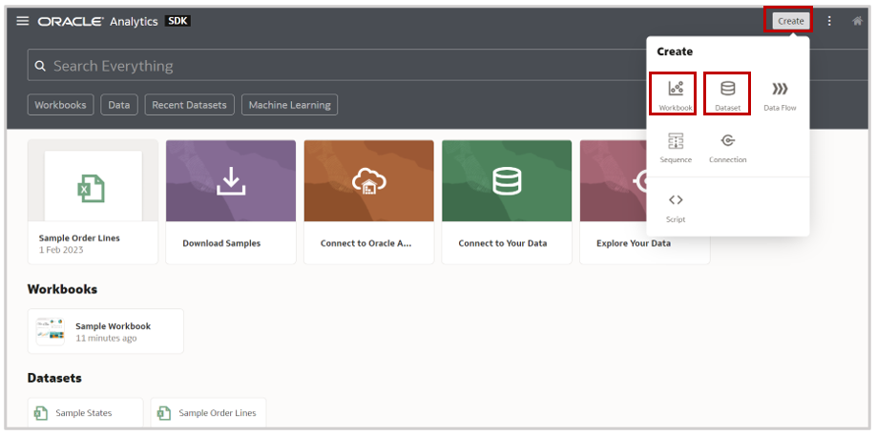The image size is (876, 435).
Task: Open the hamburger navigation menu
Action: point(22,21)
